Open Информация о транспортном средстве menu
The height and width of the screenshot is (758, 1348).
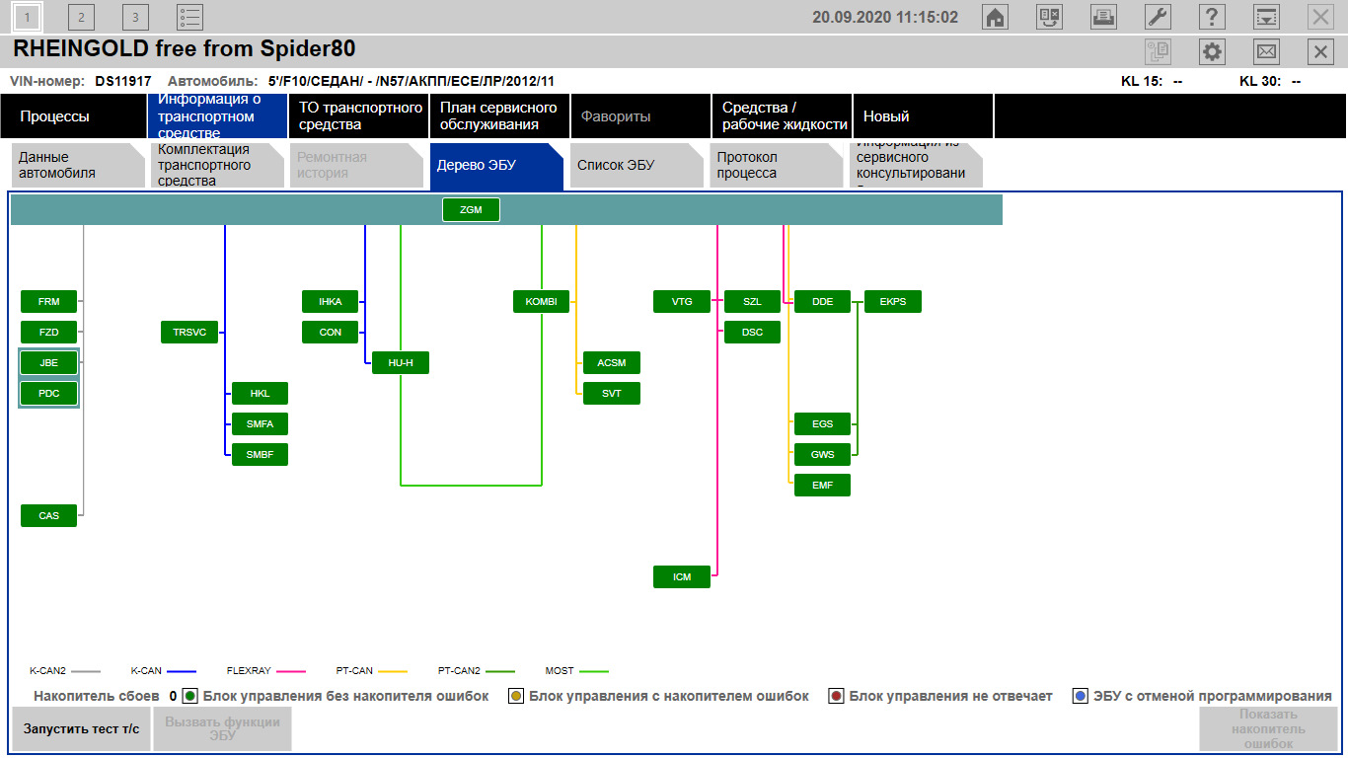click(217, 116)
